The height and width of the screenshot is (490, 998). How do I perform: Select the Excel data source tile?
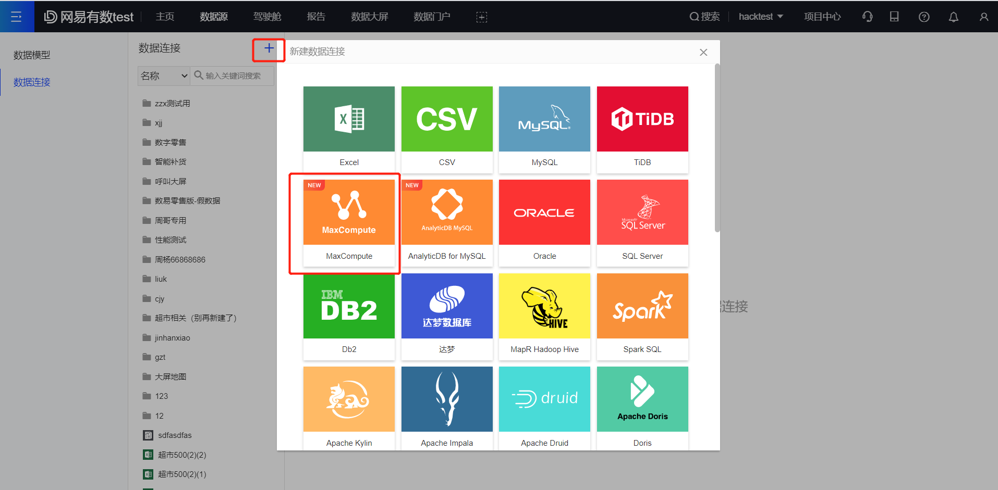[x=349, y=130]
